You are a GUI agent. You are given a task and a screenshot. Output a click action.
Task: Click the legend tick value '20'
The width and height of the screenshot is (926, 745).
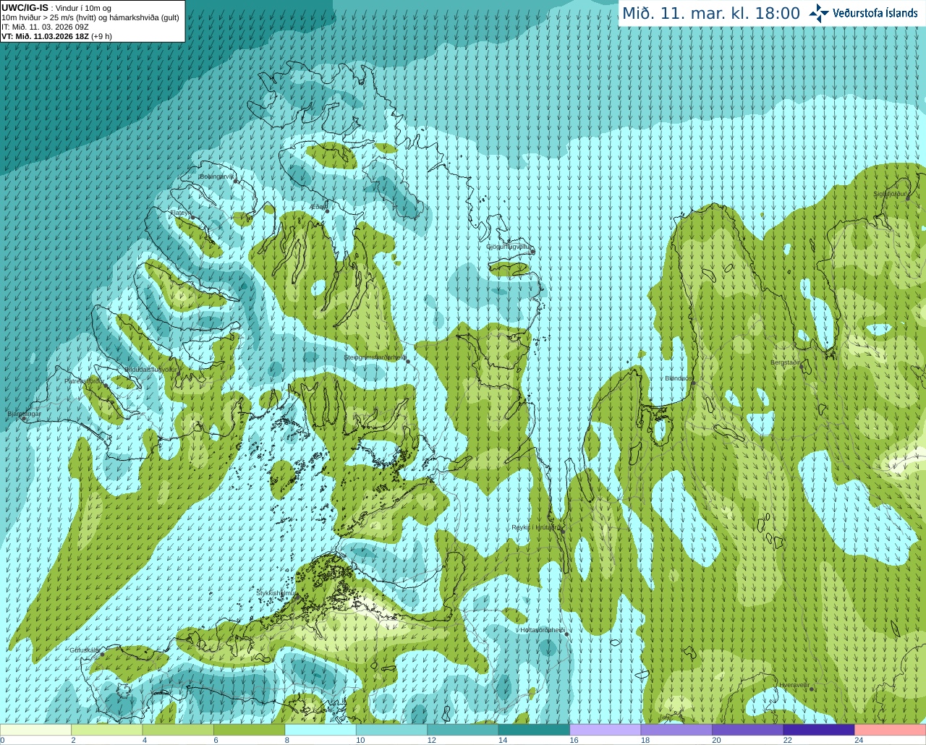(x=716, y=740)
